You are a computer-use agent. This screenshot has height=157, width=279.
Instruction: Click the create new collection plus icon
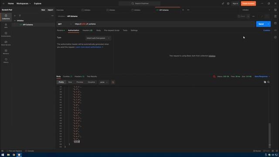[x=15, y=16]
